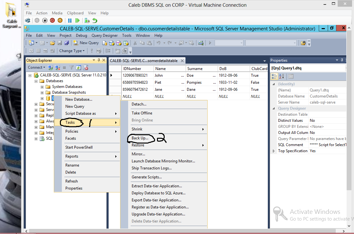
Task: Click the Database Engine Query icon
Action: coord(105,43)
